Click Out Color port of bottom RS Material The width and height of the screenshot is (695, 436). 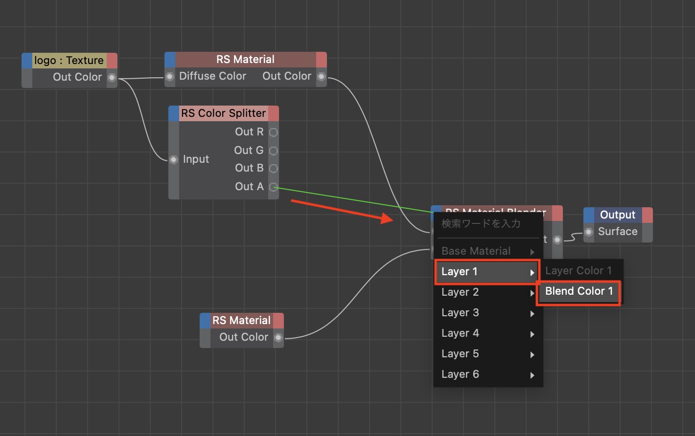(x=278, y=338)
